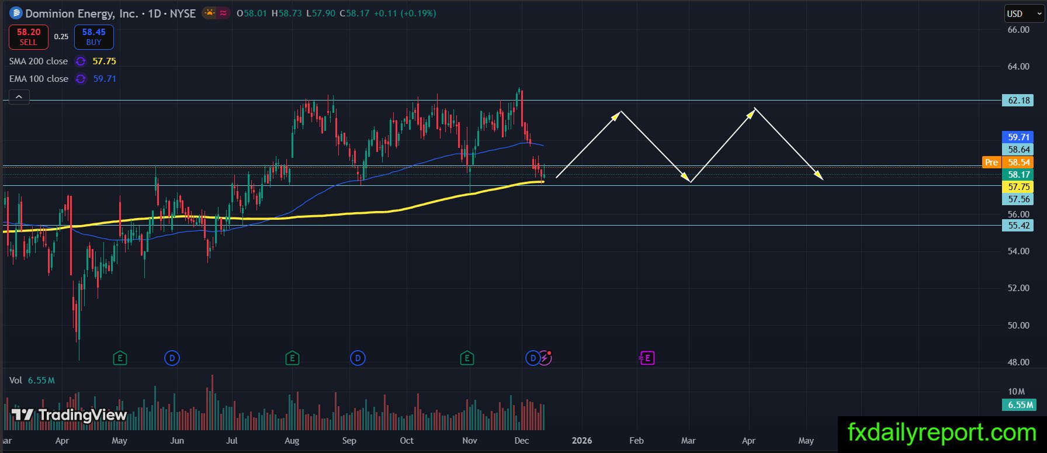Click the 48.00 price scale tick
1047x453 pixels.
pos(1018,362)
